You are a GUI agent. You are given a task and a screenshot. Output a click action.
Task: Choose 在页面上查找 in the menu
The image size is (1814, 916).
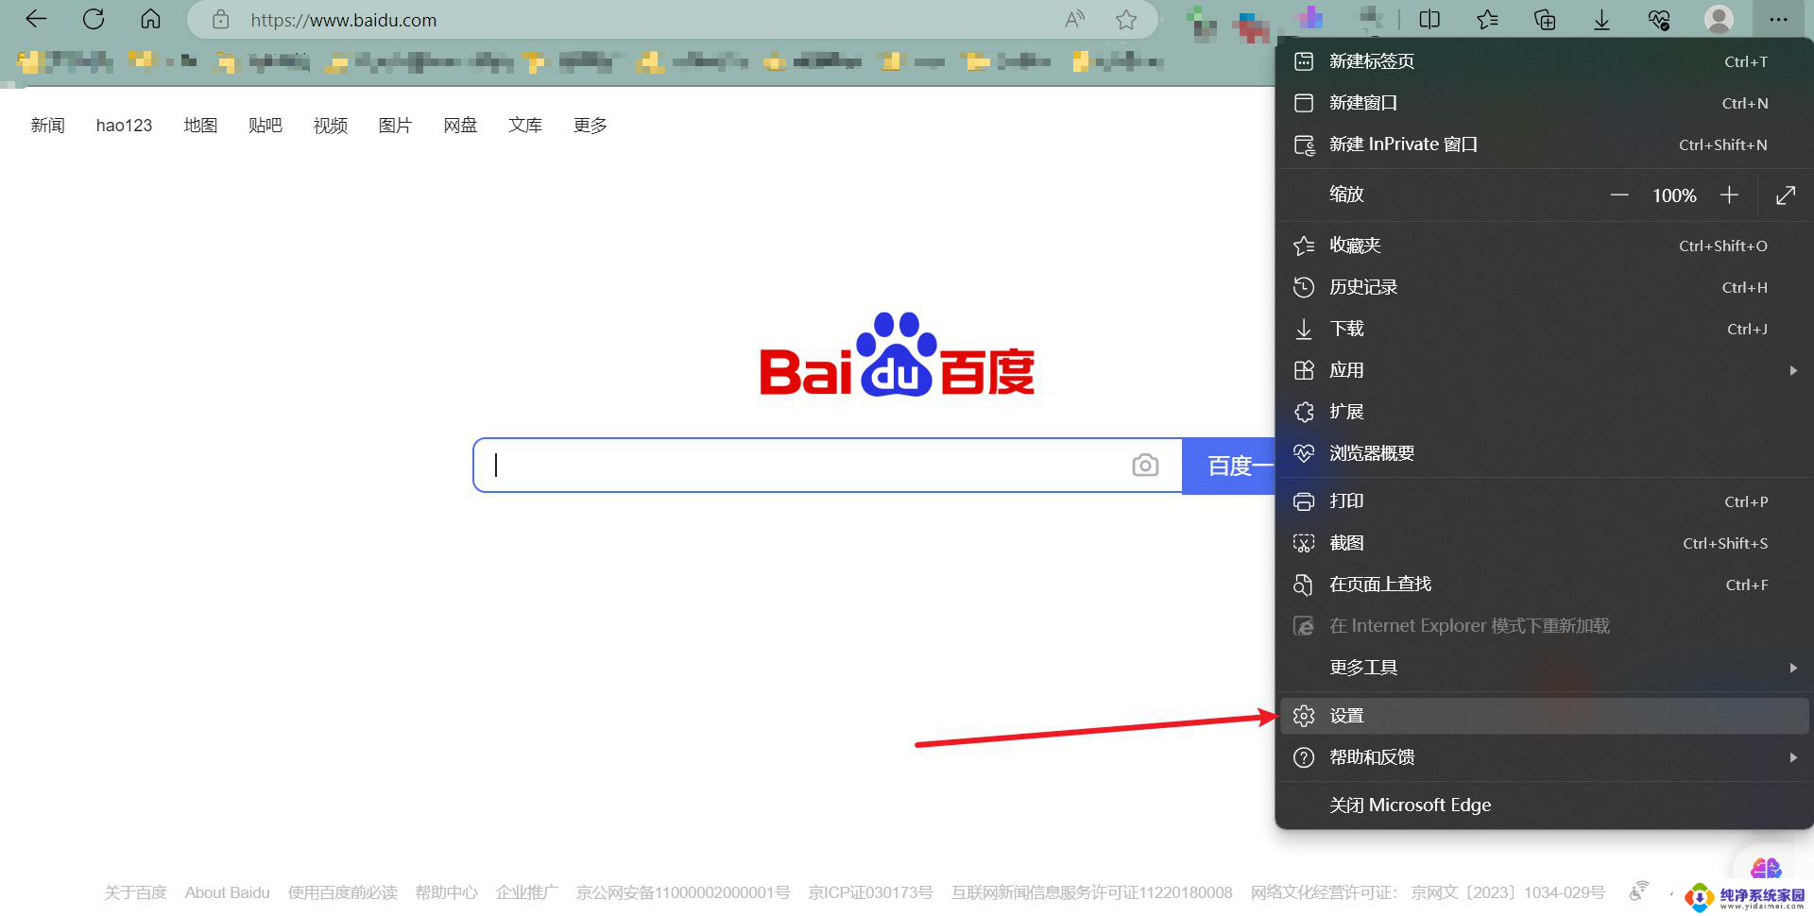(x=1544, y=585)
